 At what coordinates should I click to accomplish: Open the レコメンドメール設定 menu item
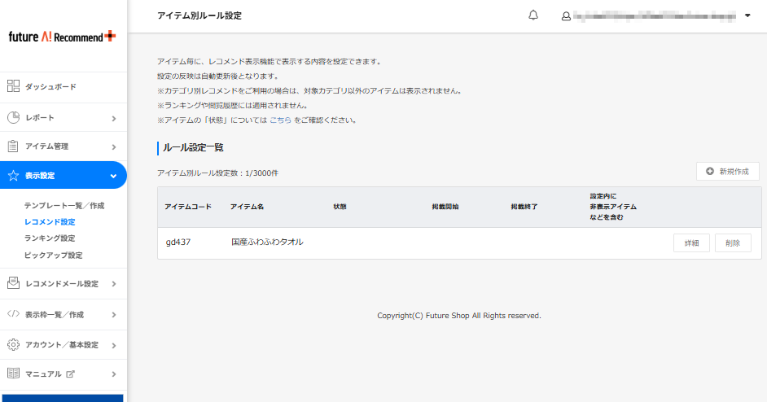[64, 284]
